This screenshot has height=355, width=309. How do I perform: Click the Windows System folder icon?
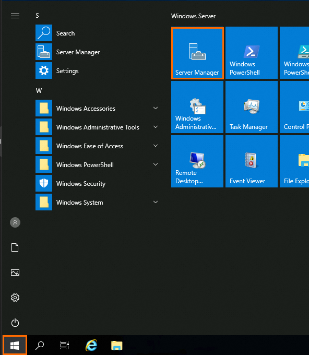(x=44, y=202)
